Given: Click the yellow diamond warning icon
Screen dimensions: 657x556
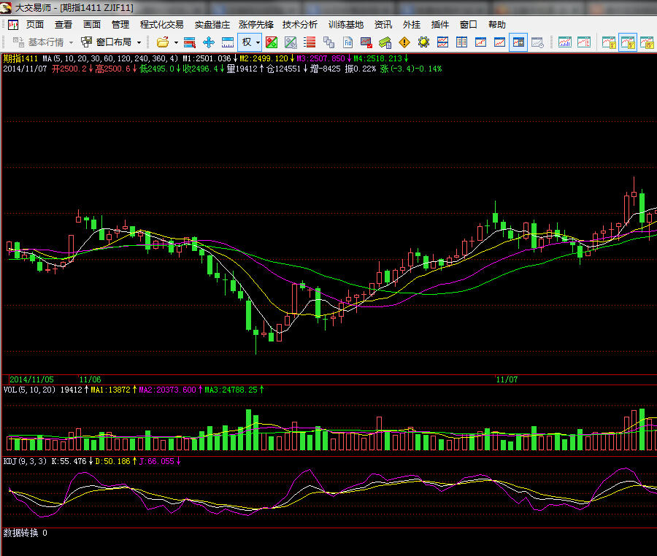Looking at the screenshot, I should coord(404,42).
